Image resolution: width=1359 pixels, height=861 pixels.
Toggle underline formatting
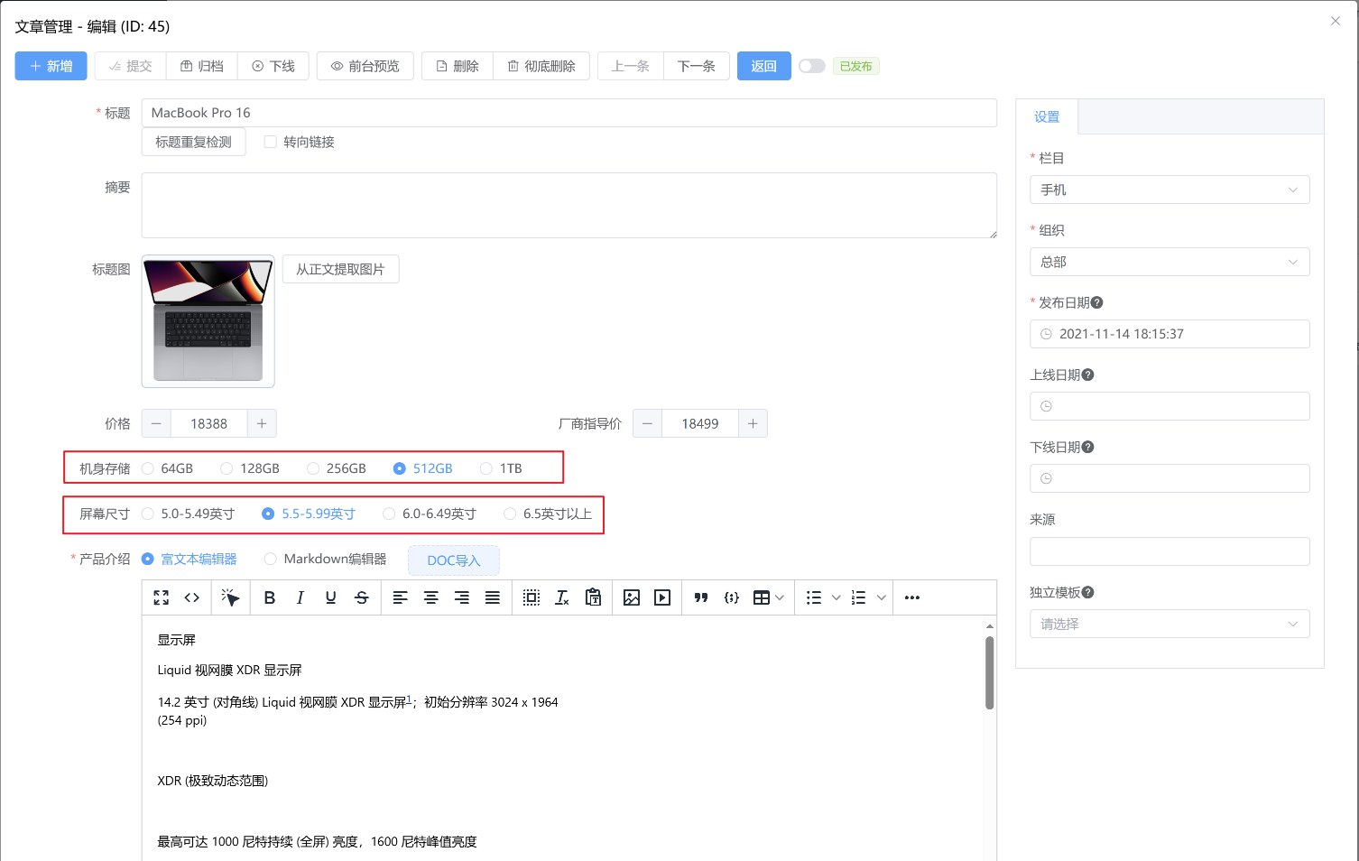click(331, 597)
